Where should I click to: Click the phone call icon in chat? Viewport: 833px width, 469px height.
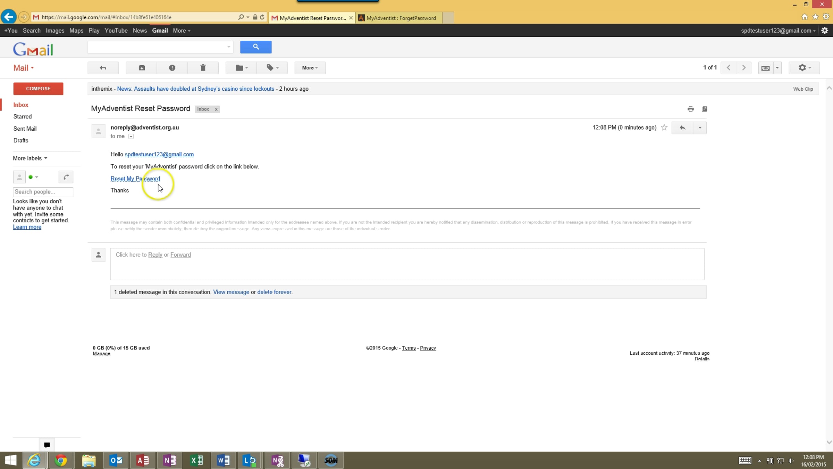[x=66, y=177]
